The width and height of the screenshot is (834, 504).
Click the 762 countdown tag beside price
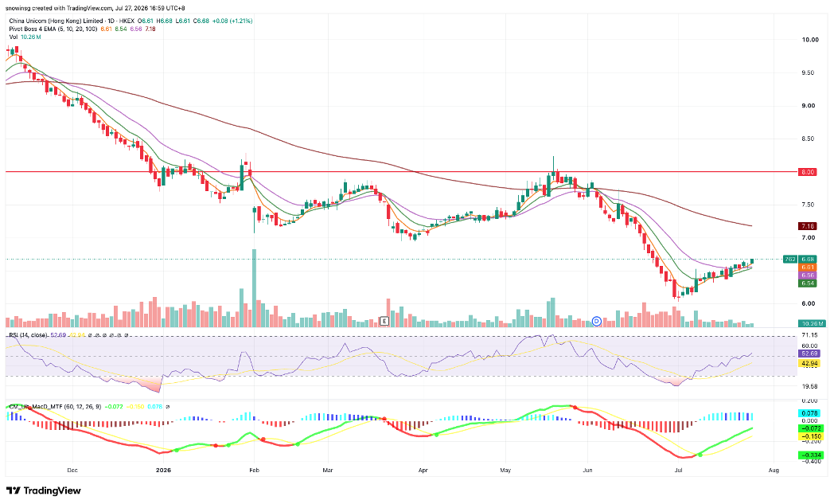tap(790, 260)
